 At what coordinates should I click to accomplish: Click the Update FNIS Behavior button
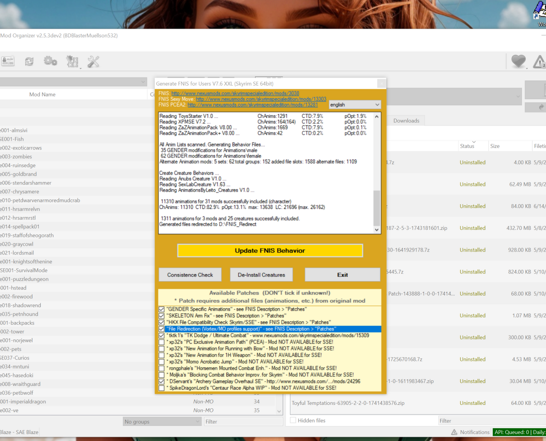coord(270,251)
